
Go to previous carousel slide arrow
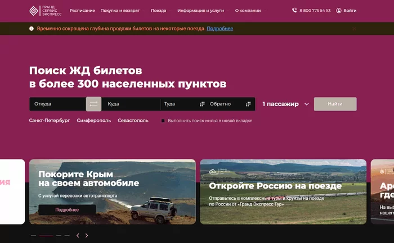[78, 236]
